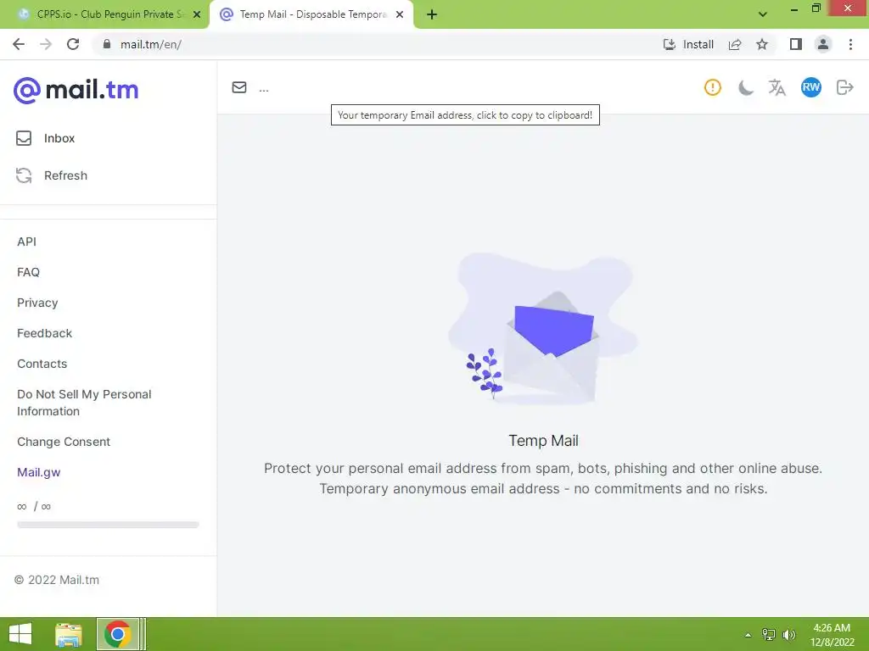Copy the temporary email address placeholder dots
This screenshot has height=651, width=869.
[x=264, y=88]
